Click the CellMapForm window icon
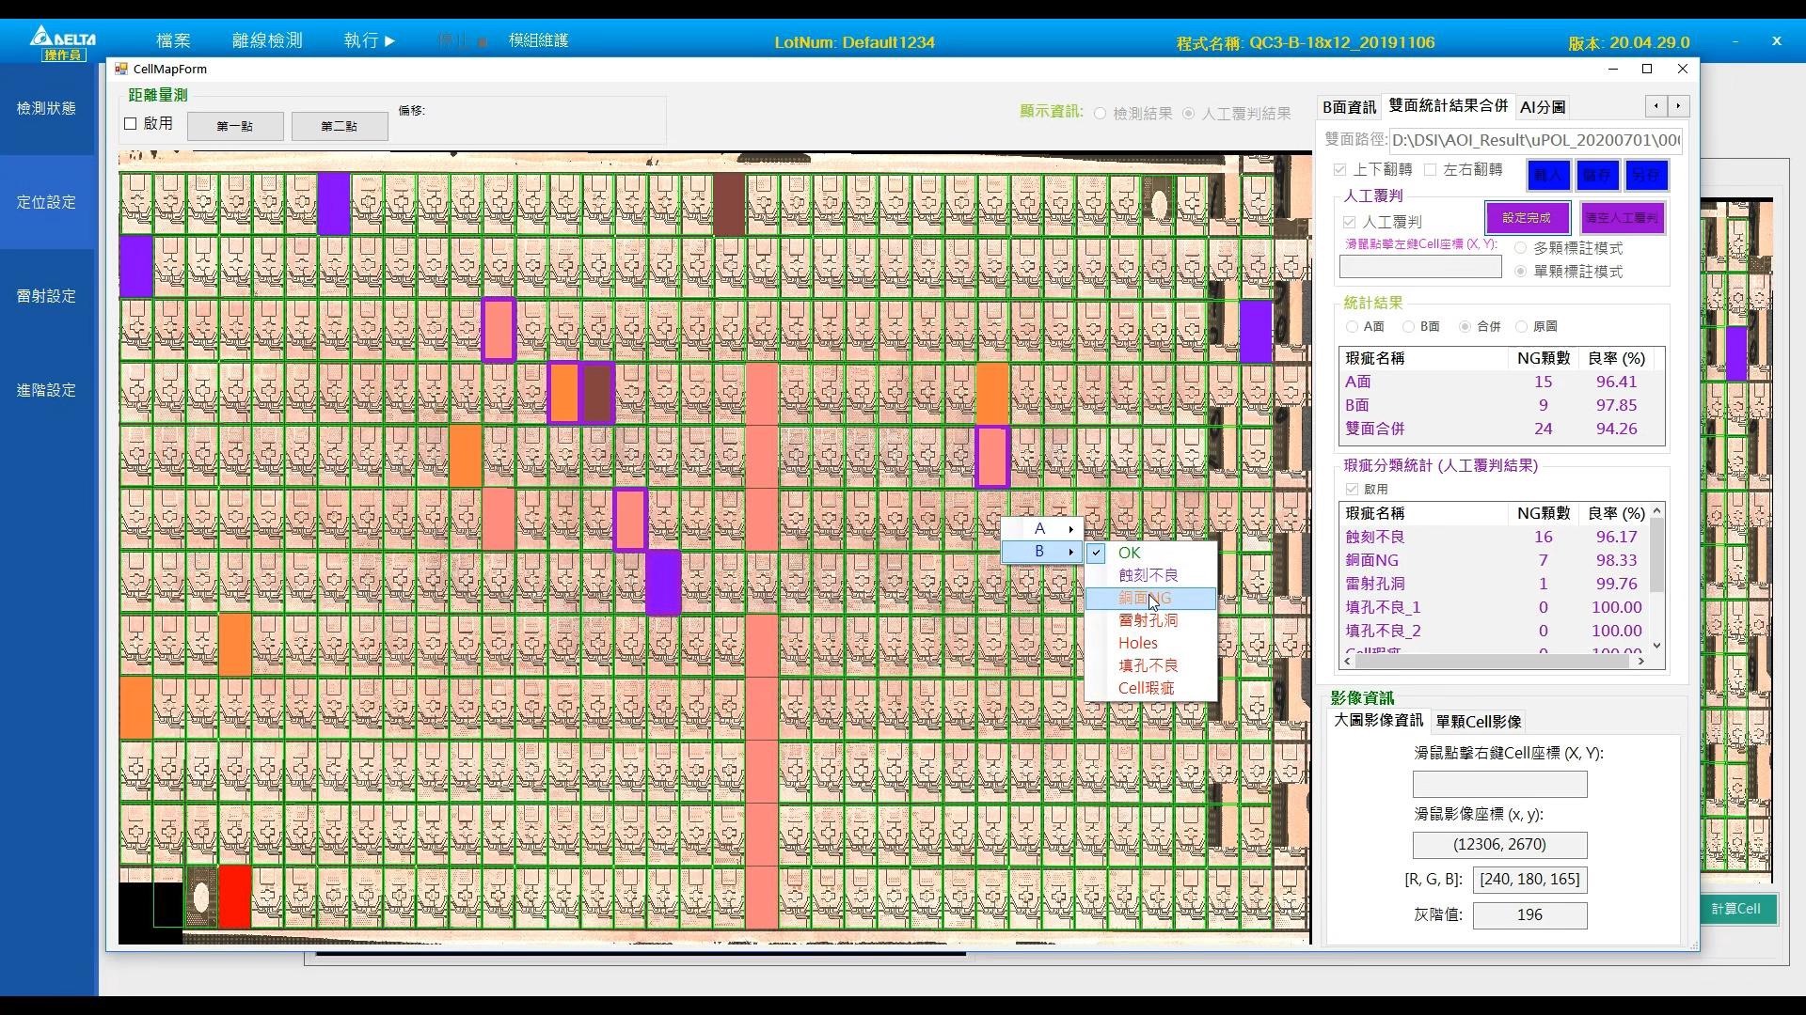1806x1015 pixels. (120, 69)
